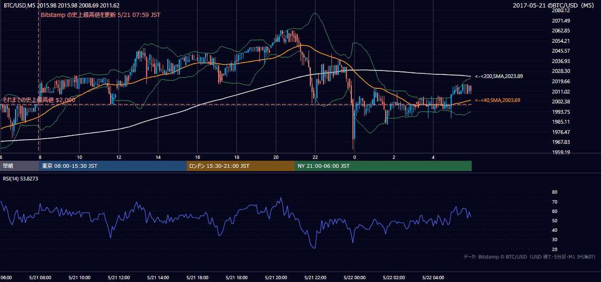Screen dimensions: 601x282
Task: Click the 5/22 04:00 time axis label
Action: tap(434, 278)
